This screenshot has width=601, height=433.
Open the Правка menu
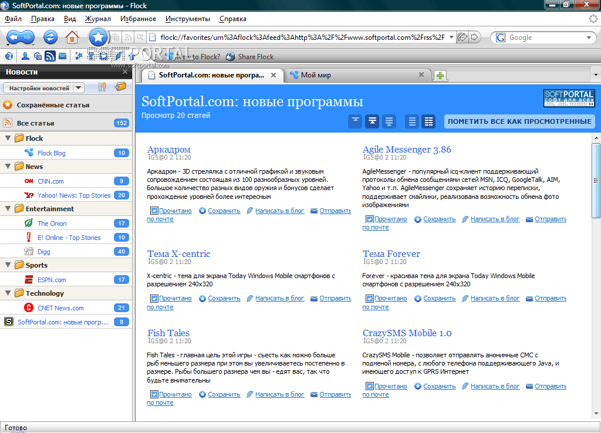pos(42,19)
